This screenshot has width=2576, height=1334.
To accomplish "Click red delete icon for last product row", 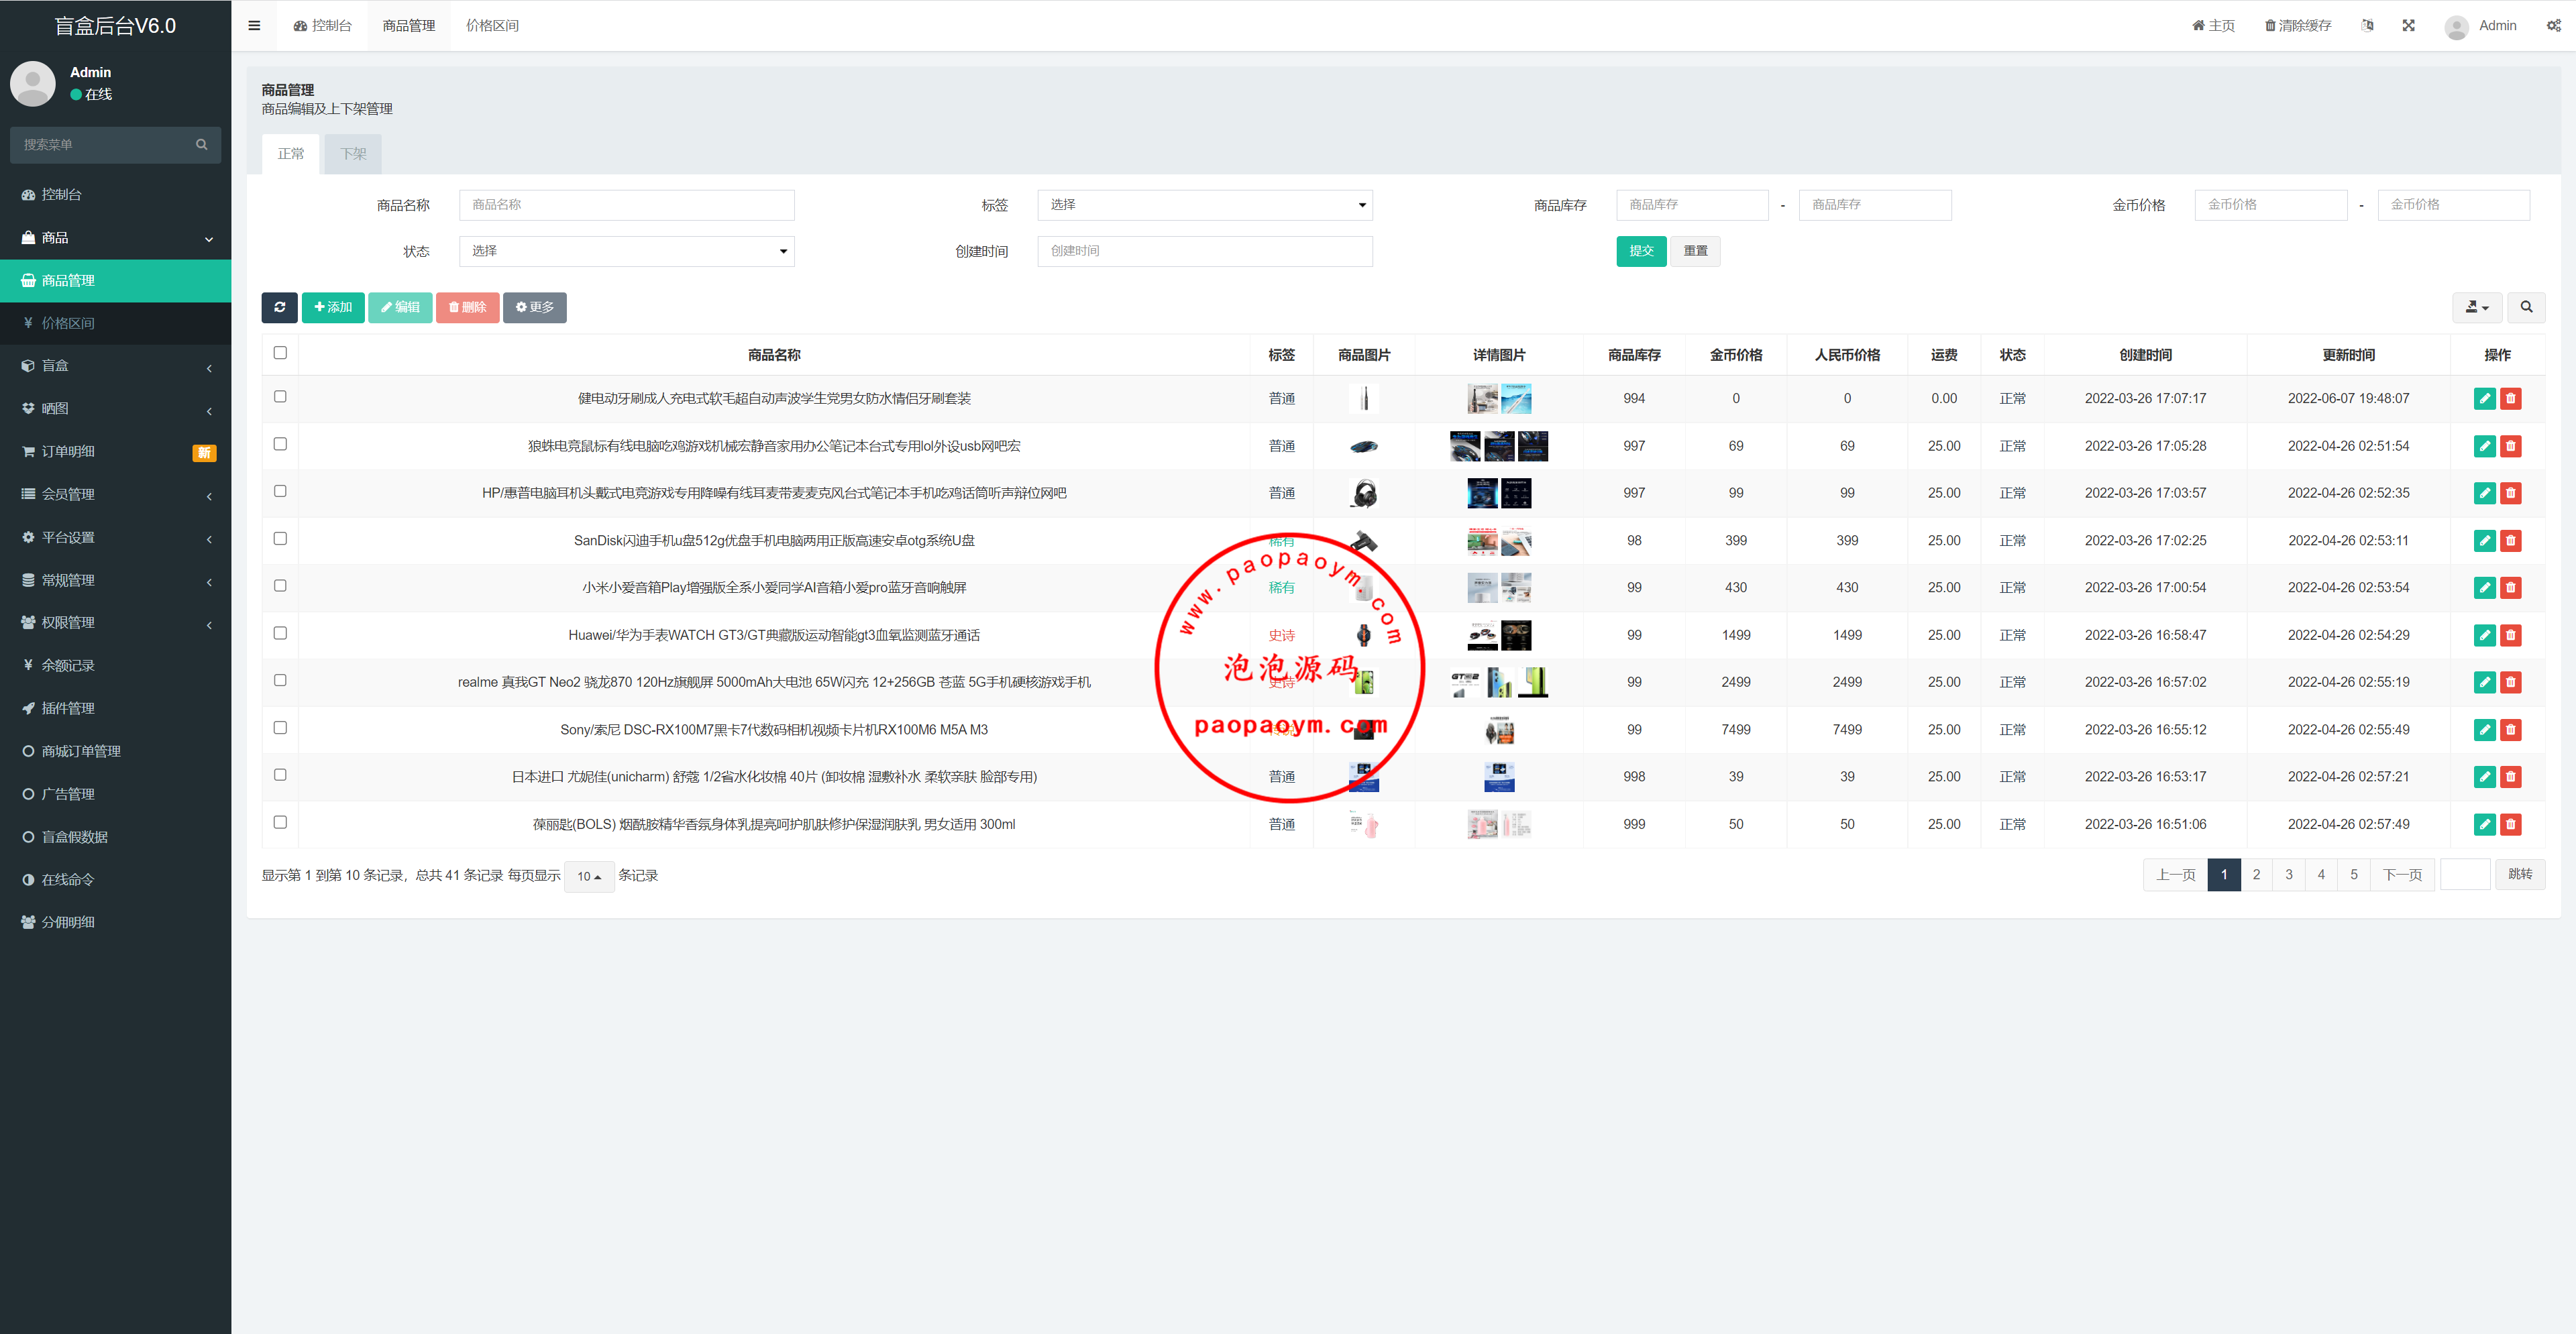I will click(x=2510, y=825).
